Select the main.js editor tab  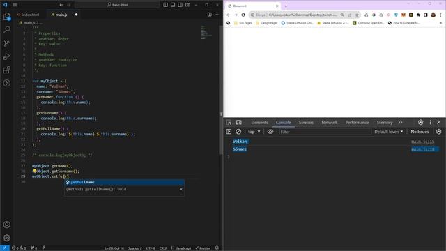tap(61, 15)
